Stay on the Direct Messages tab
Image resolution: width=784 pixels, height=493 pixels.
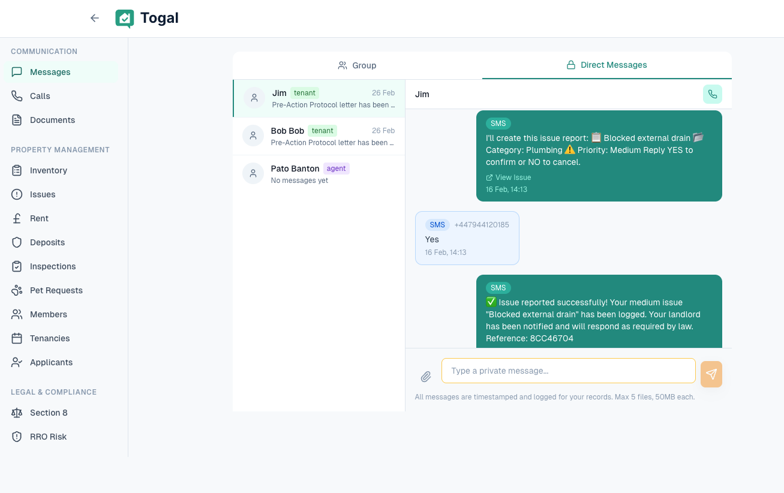click(x=606, y=65)
